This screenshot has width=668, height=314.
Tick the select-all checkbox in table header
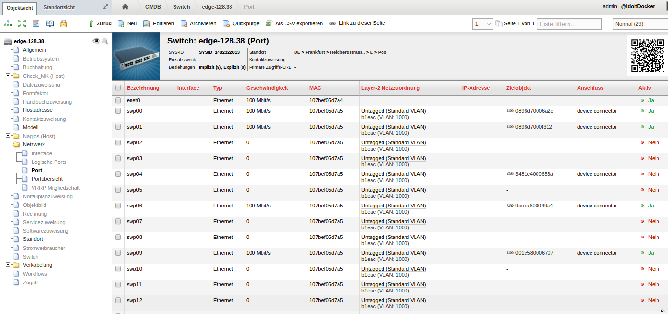click(118, 88)
